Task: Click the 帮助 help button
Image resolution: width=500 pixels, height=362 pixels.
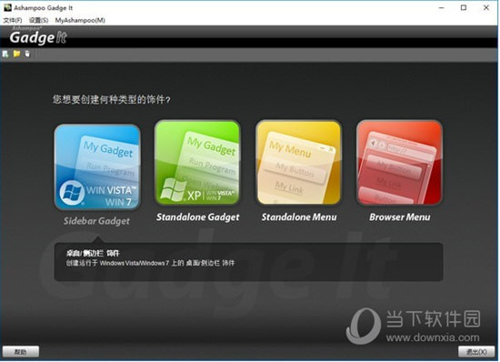Action: tap(21, 352)
